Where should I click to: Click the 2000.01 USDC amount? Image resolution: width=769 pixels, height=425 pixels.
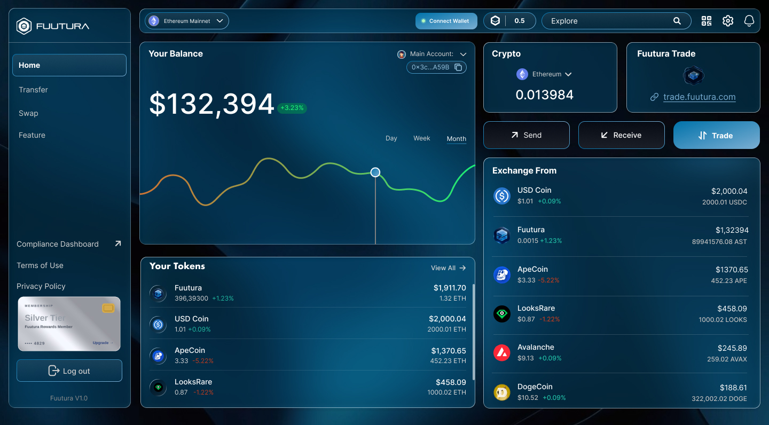tap(725, 202)
